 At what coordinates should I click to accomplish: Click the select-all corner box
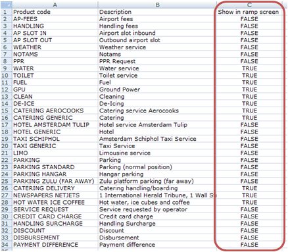[6, 5]
